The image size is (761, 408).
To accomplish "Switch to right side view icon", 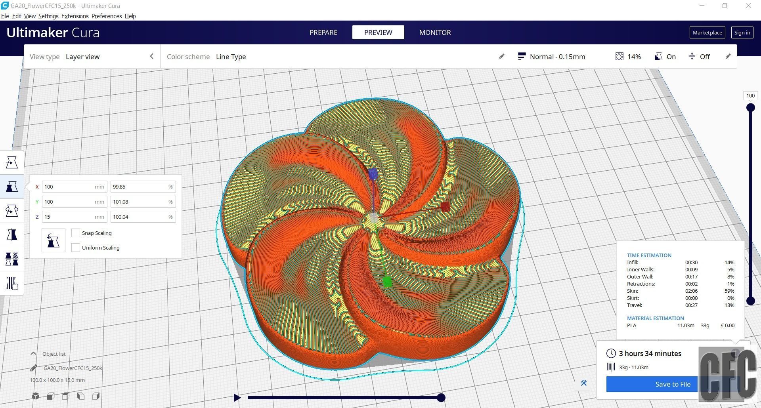I will 96,396.
